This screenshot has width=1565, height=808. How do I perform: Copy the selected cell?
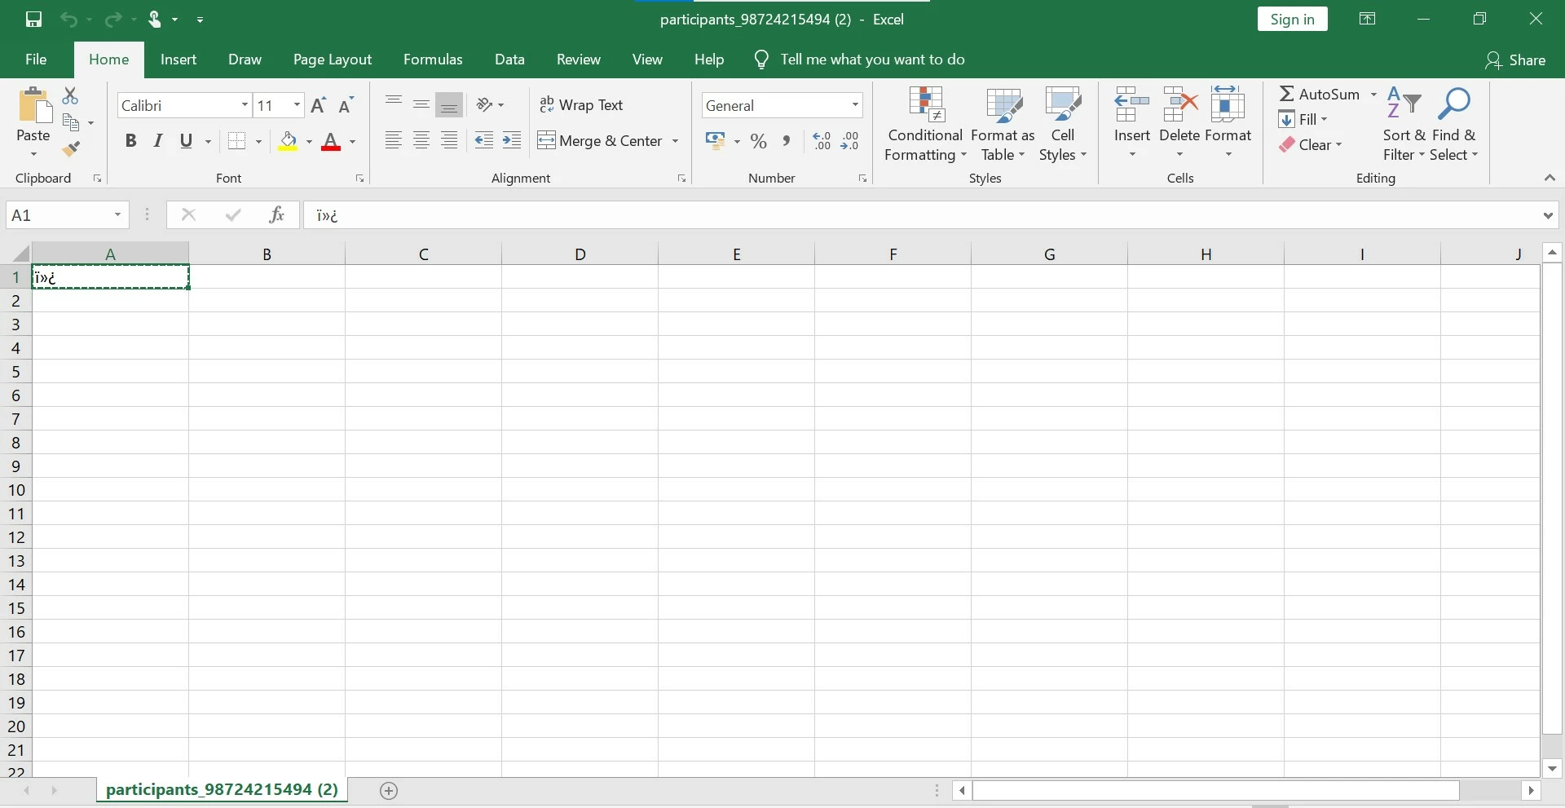72,122
